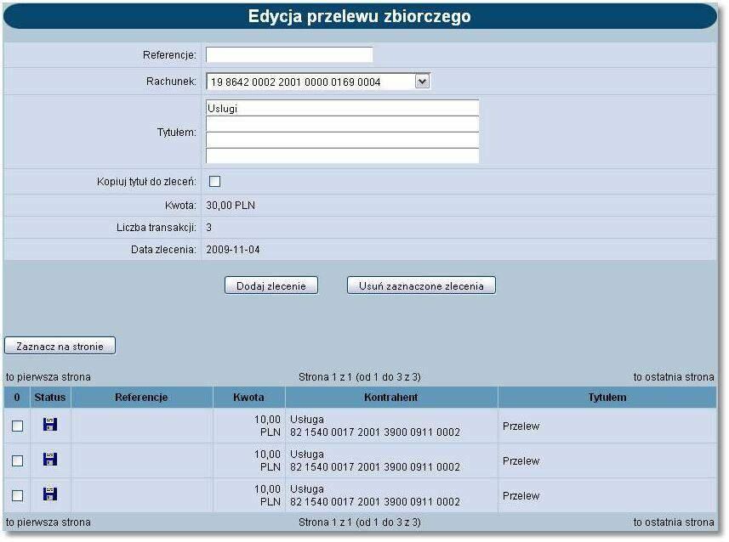The image size is (729, 542).
Task: Click the second Tytułem input line
Action: pyautogui.click(x=342, y=125)
